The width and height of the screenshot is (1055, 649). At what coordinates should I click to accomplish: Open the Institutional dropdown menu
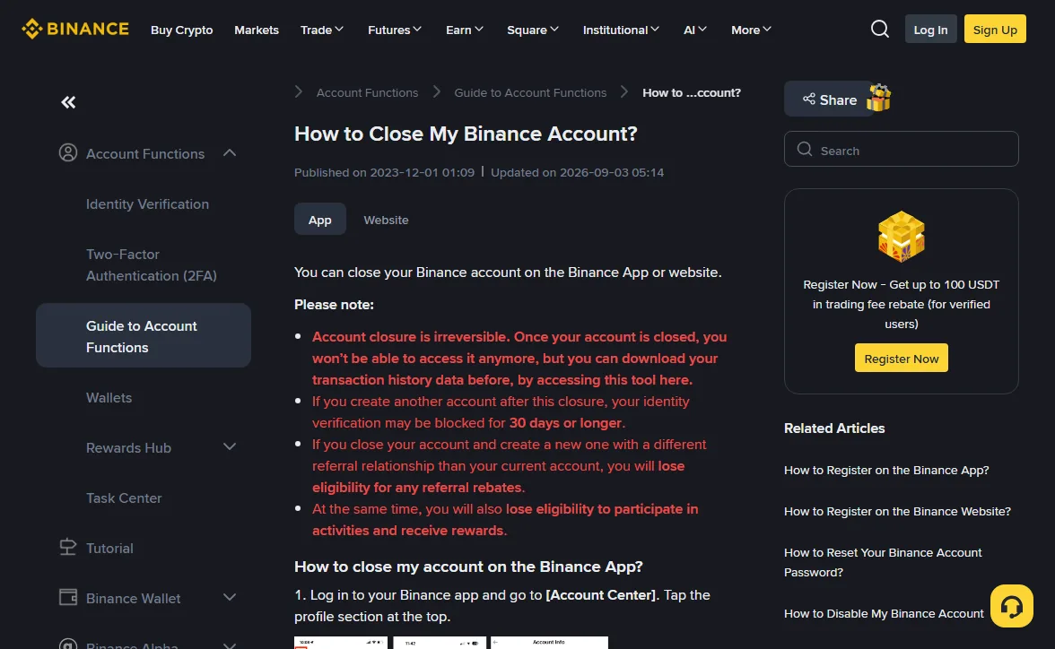tap(621, 30)
